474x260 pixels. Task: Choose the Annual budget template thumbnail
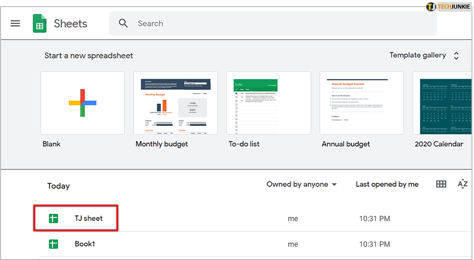[361, 103]
